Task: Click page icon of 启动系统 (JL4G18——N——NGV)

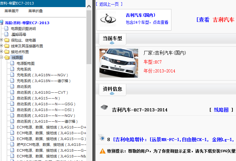Action: point(12,115)
